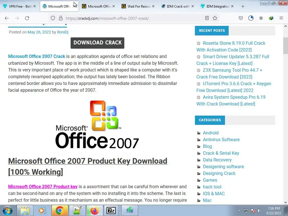Bookmark this page with the star

tap(215, 18)
